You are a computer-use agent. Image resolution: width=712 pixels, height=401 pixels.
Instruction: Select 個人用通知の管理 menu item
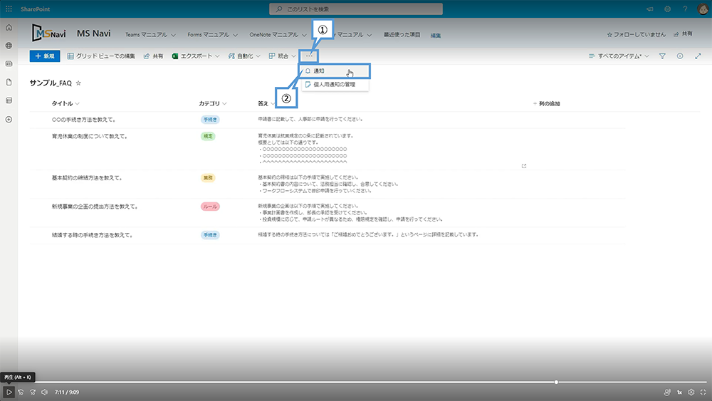[x=335, y=85]
